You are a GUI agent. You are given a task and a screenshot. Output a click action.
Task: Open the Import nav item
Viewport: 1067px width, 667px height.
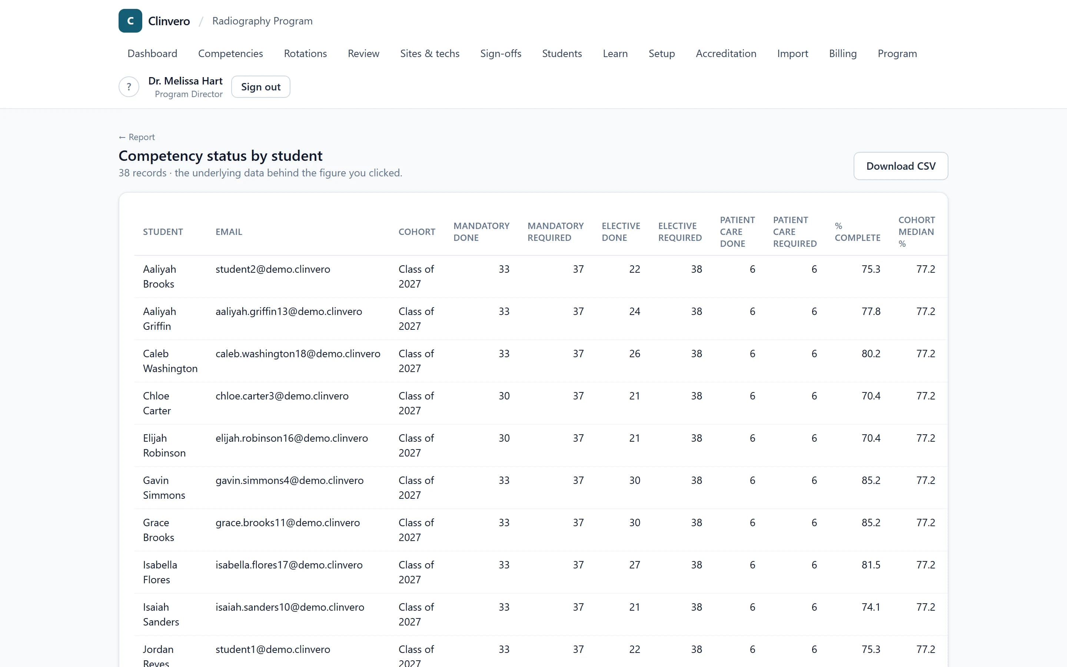point(792,53)
